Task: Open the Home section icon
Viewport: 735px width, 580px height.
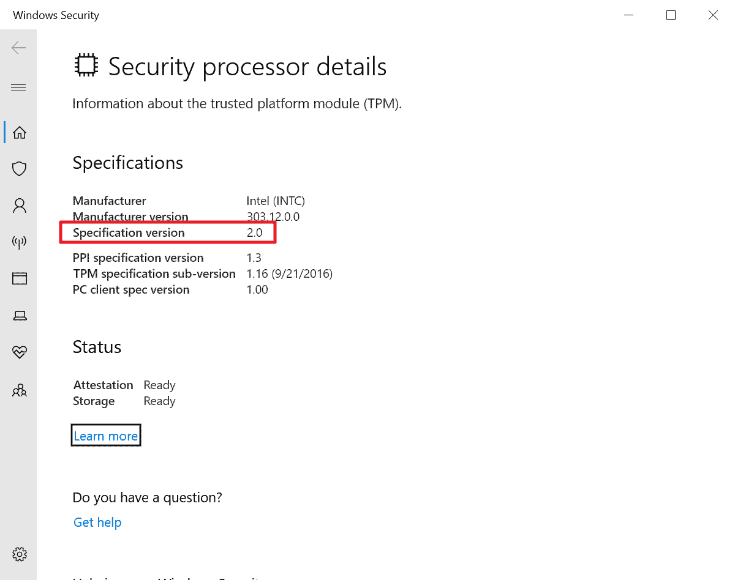Action: [20, 133]
